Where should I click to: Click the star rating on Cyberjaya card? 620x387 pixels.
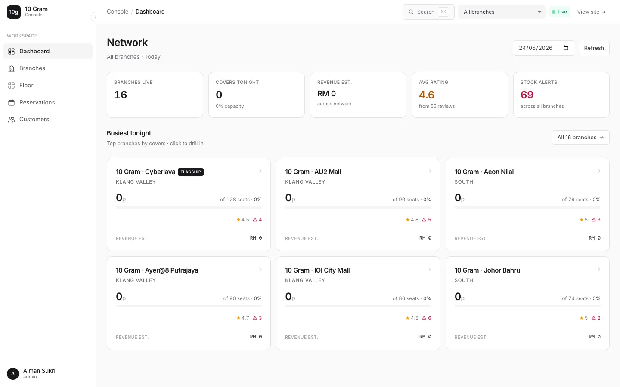click(243, 220)
